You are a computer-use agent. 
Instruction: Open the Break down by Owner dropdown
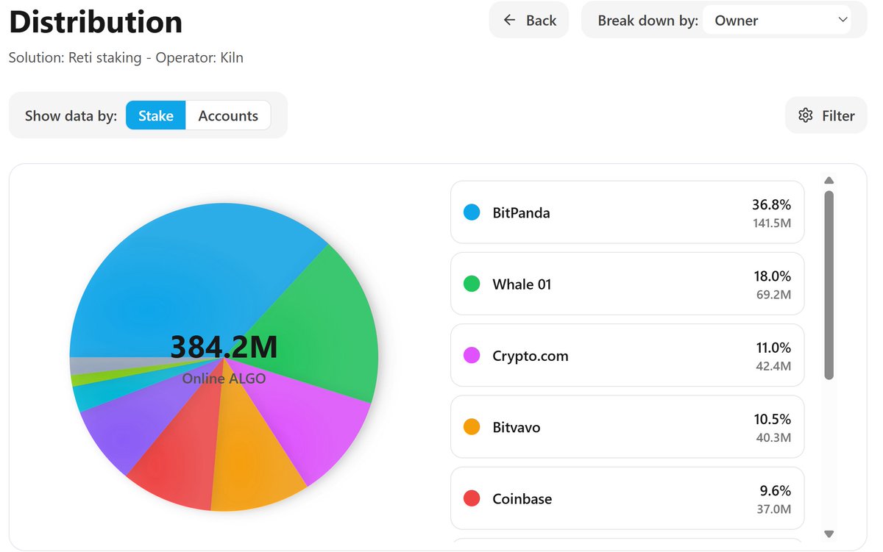pos(777,21)
